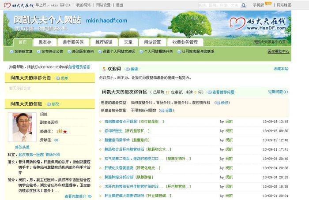
Task: Open question 右侧腹部有点不舒服
Action: pyautogui.click(x=121, y=122)
